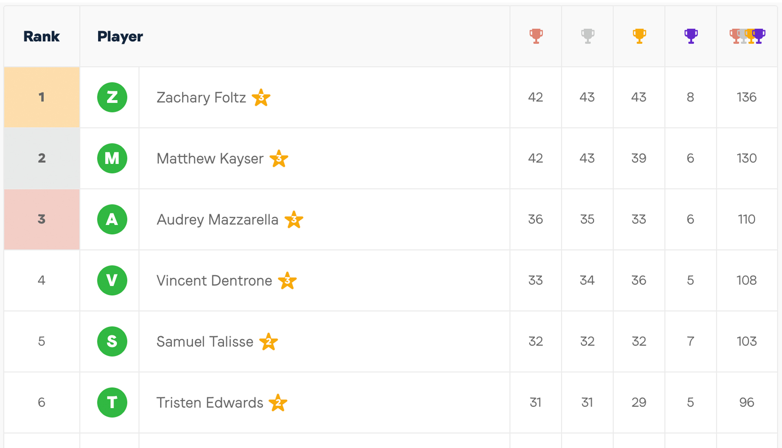Open Matthew Kayser's player name

point(210,158)
